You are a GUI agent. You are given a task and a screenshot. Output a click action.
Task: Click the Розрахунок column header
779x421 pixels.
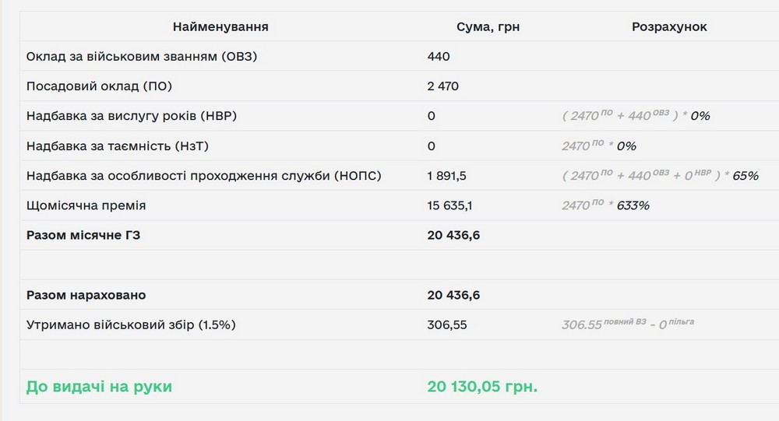pyautogui.click(x=669, y=26)
